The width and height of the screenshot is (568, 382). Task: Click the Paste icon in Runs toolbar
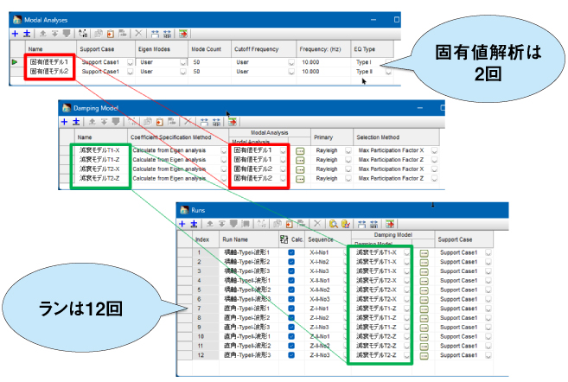pyautogui.click(x=289, y=224)
